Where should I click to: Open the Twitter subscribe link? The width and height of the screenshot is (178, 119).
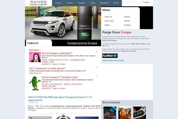coord(113,60)
